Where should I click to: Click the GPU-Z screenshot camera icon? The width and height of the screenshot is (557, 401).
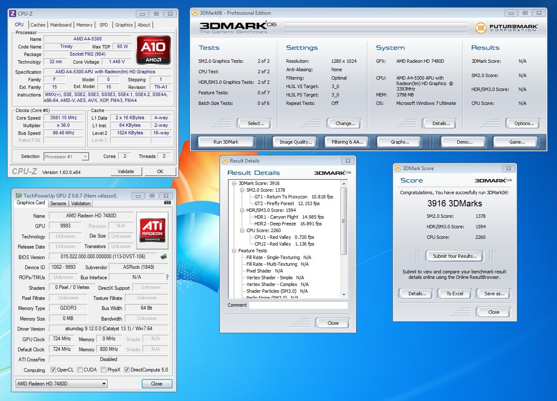[168, 203]
